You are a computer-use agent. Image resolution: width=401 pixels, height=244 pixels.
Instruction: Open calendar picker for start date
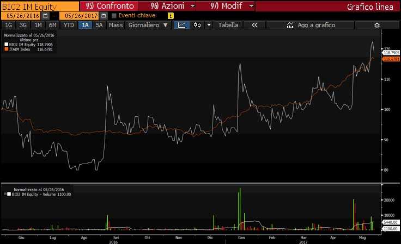46,16
